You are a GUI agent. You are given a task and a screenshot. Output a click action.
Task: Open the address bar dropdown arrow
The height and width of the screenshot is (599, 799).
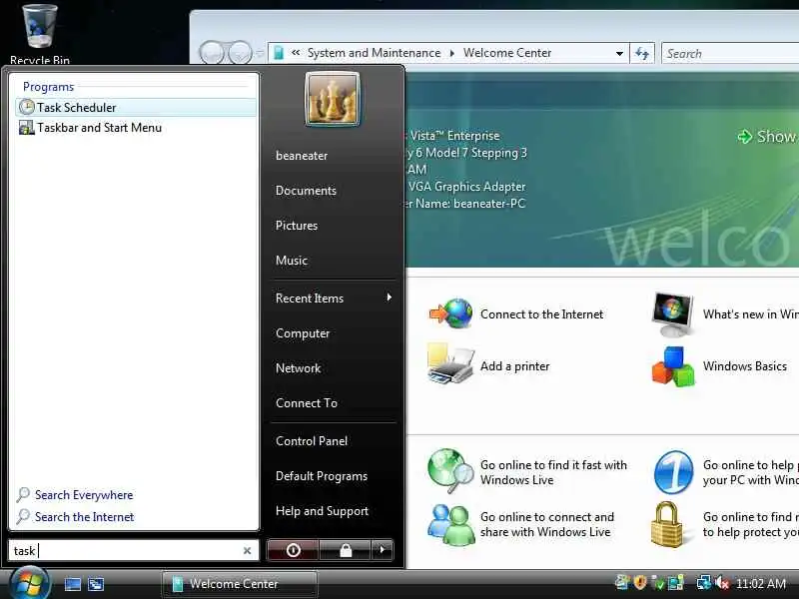[619, 54]
